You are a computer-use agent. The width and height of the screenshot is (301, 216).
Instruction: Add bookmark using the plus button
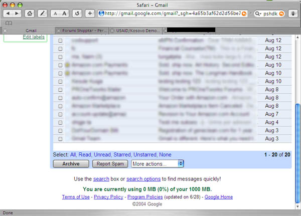coord(90,14)
